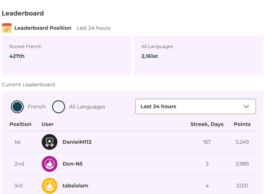Click tabsislam's yellow thumbs-up avatar

click(x=49, y=185)
